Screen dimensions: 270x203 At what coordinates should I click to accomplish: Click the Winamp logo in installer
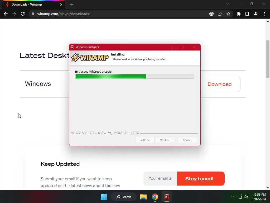pyautogui.click(x=90, y=57)
